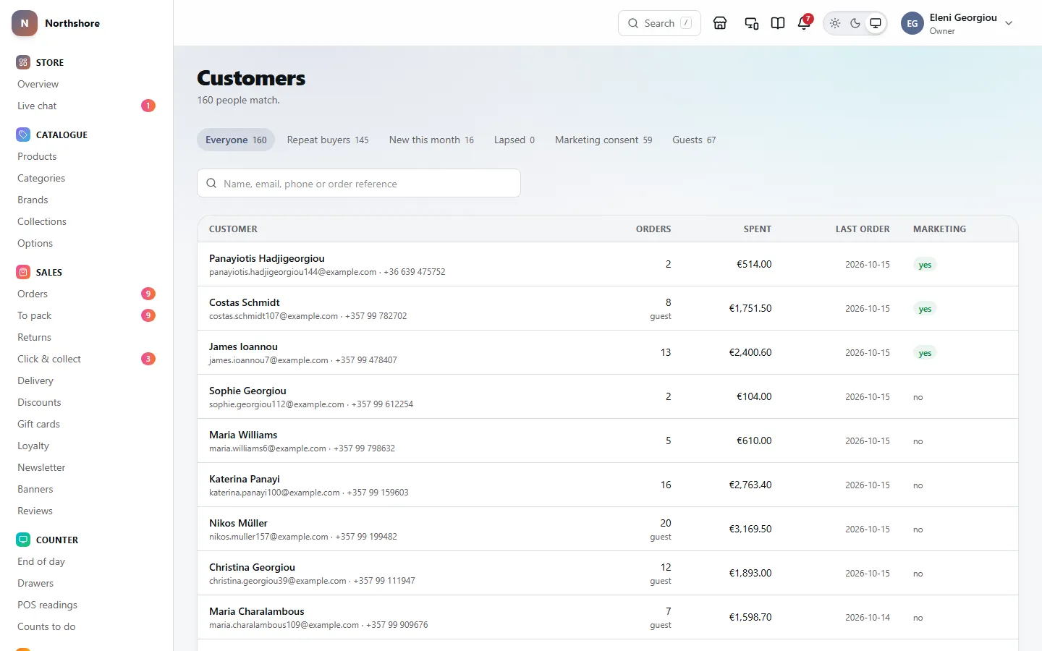Switch to dark theme moon icon
The height and width of the screenshot is (651, 1042).
click(855, 23)
